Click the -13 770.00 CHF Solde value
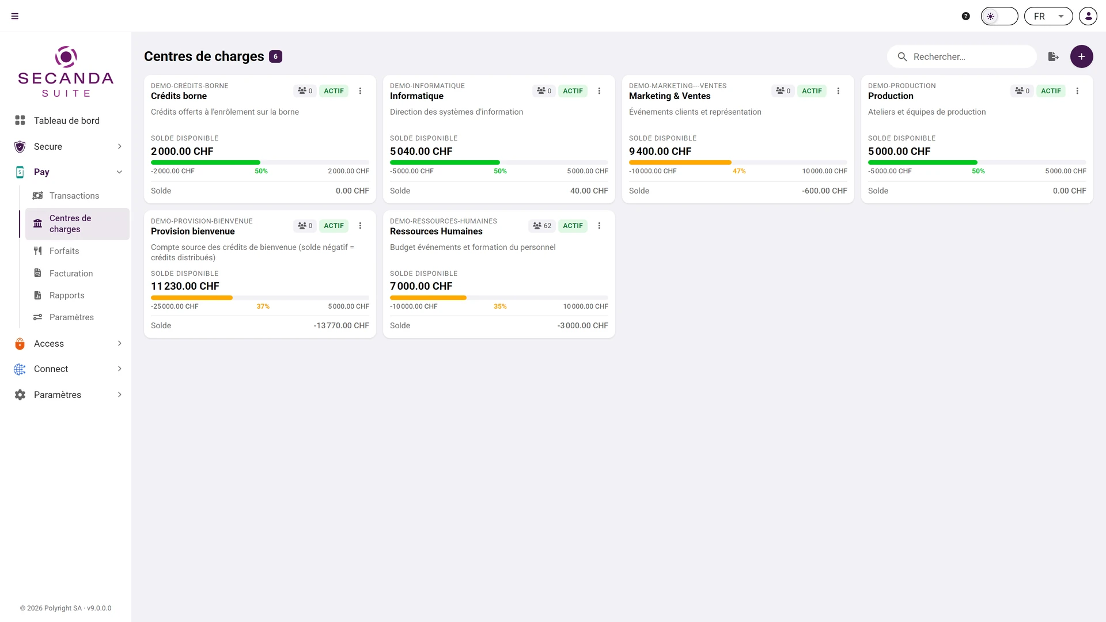 pos(341,325)
